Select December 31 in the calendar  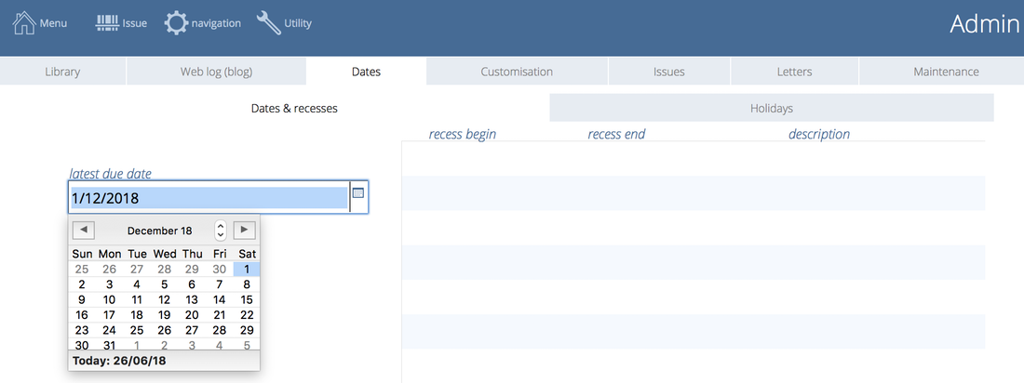pos(110,345)
